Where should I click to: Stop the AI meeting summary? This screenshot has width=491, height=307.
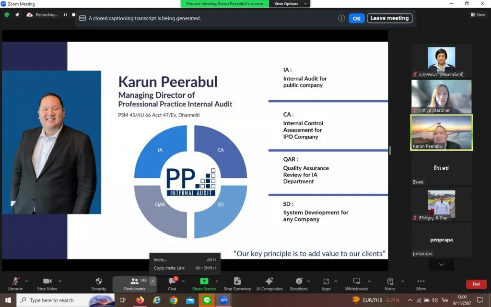point(237,284)
